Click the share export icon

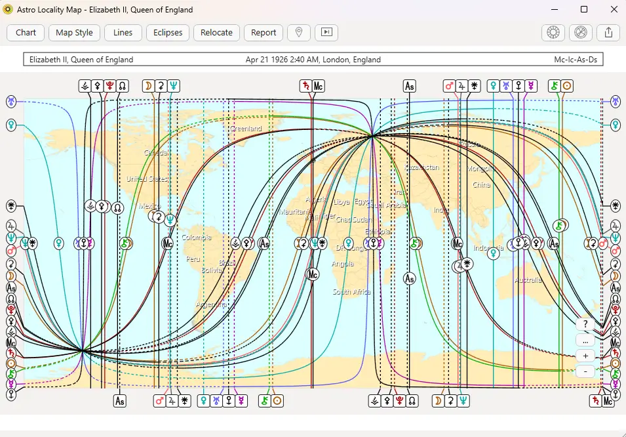pos(608,32)
